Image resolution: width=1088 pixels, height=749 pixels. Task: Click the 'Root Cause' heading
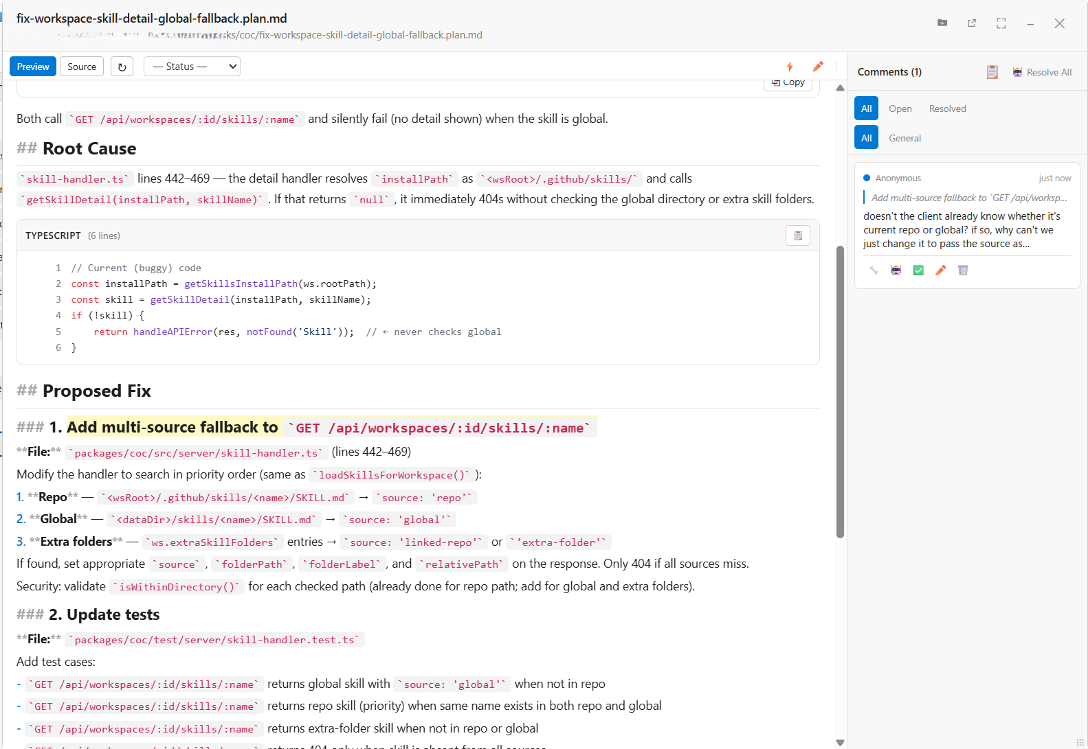[x=89, y=148]
